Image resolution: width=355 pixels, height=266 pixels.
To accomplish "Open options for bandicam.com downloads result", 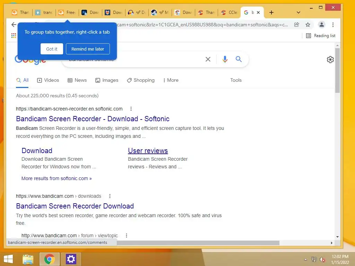I will pyautogui.click(x=110, y=196).
